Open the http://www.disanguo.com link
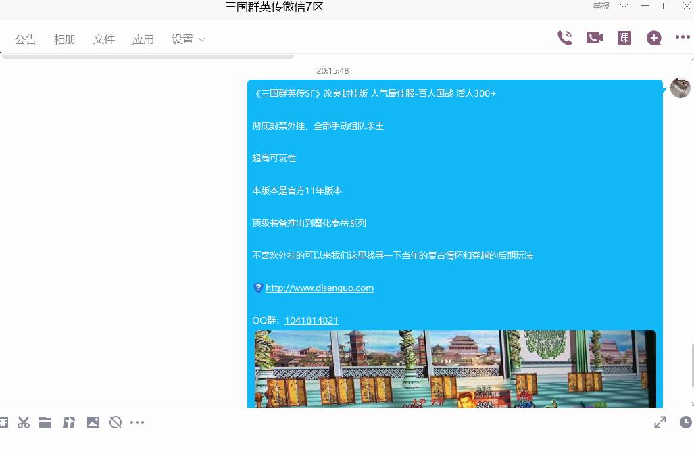The image size is (694, 456). click(x=320, y=288)
